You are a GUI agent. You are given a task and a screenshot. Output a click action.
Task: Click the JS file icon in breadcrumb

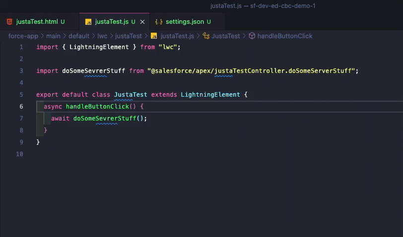click(154, 36)
